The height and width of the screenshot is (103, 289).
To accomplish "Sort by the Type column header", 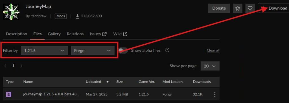I will point(10,82).
